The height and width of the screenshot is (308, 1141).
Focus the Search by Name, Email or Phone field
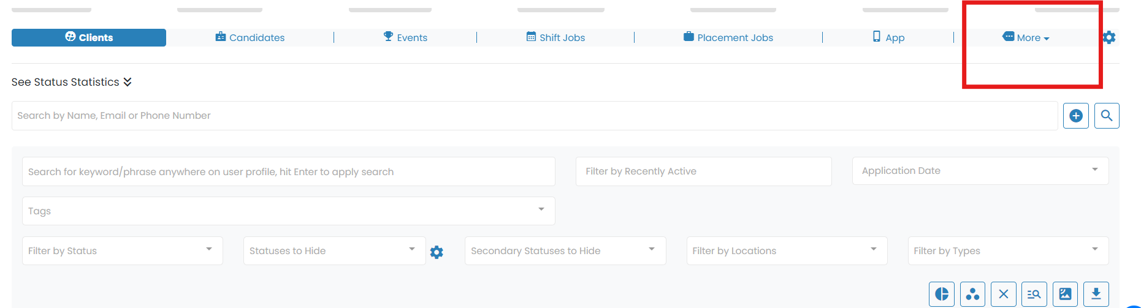pos(533,116)
